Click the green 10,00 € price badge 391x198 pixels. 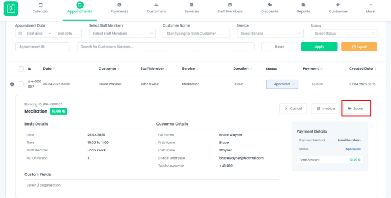point(58,111)
